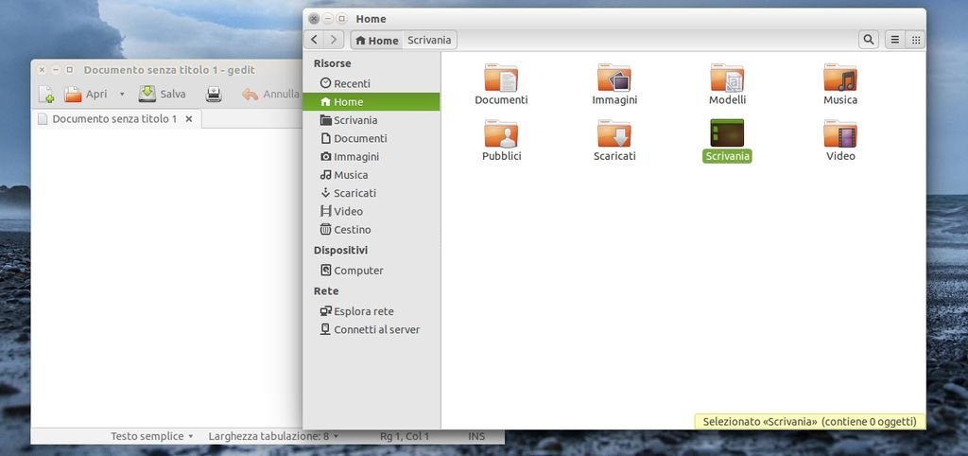
Task: Open the Larghezza tabulazione dropdown
Action: click(x=273, y=436)
